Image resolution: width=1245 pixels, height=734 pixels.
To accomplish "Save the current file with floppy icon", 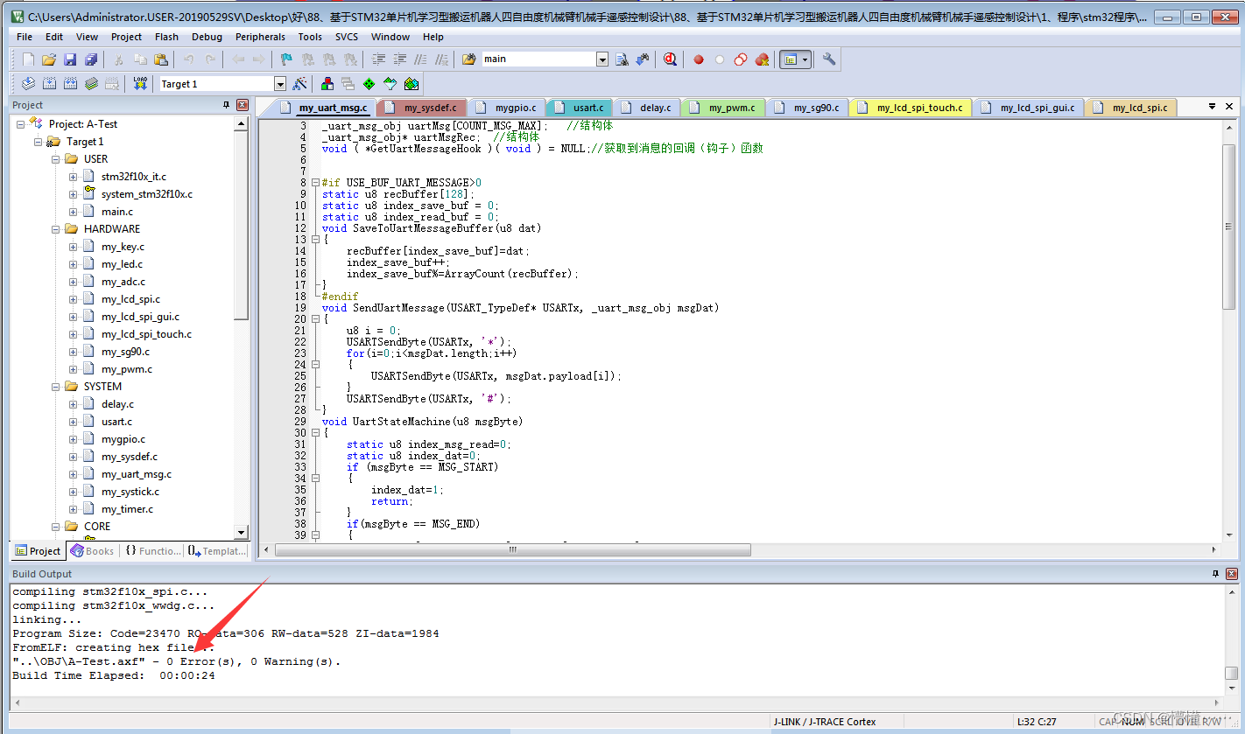I will click(x=70, y=59).
